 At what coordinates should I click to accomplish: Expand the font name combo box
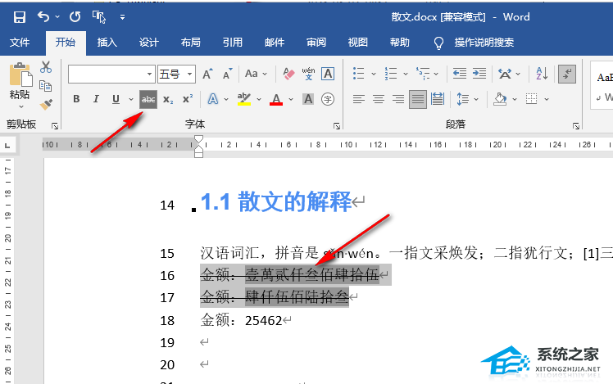(149, 75)
